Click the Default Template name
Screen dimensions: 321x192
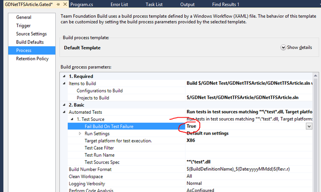pyautogui.click(x=82, y=48)
